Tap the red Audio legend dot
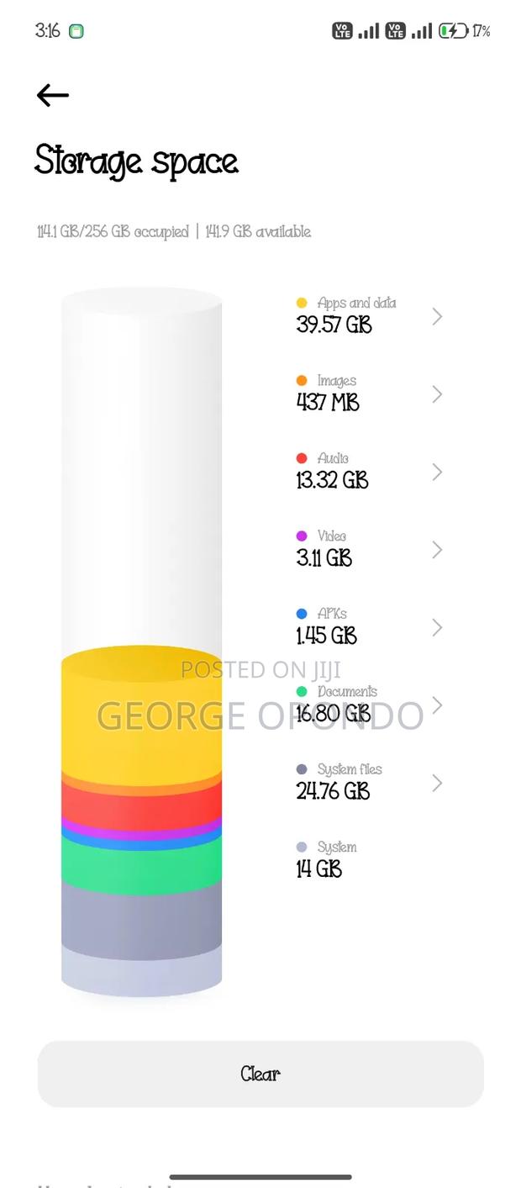 tap(302, 458)
